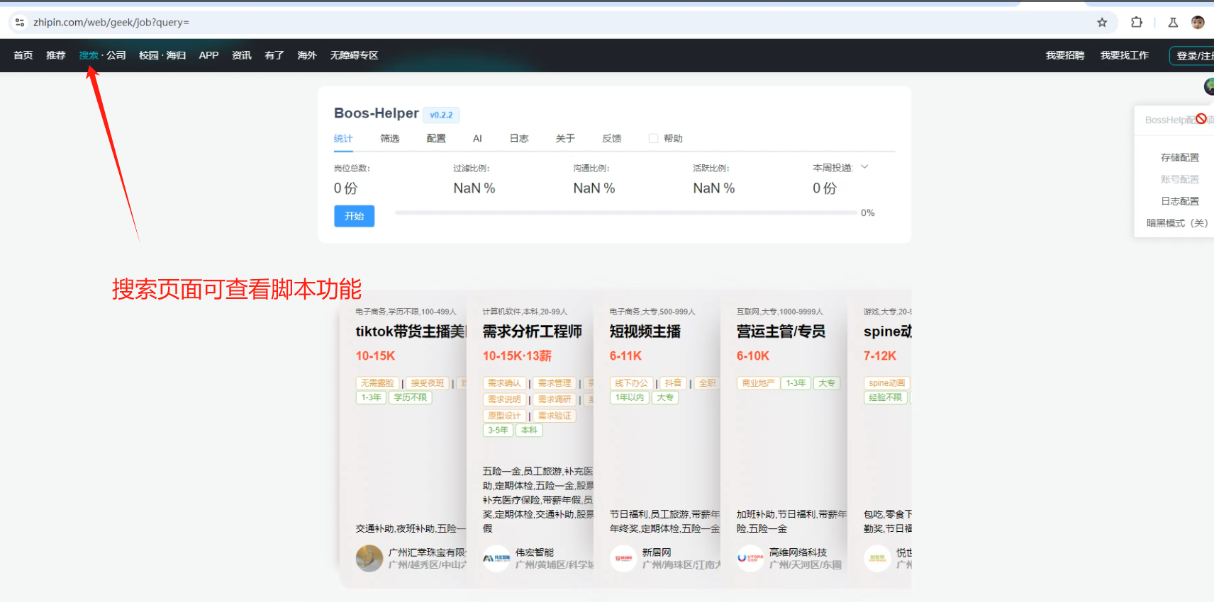Toggle 暗黑模式 (关) dark mode option
The height and width of the screenshot is (602, 1214).
(x=1176, y=223)
